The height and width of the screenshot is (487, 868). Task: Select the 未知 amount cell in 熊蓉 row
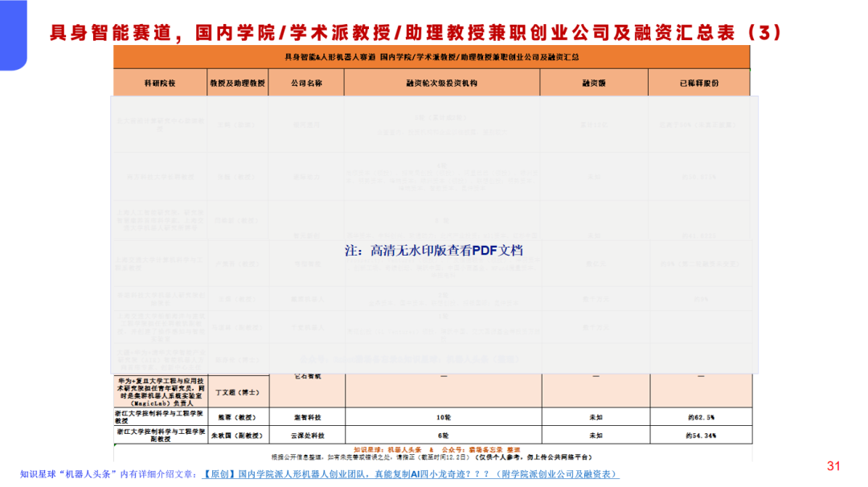click(x=596, y=417)
